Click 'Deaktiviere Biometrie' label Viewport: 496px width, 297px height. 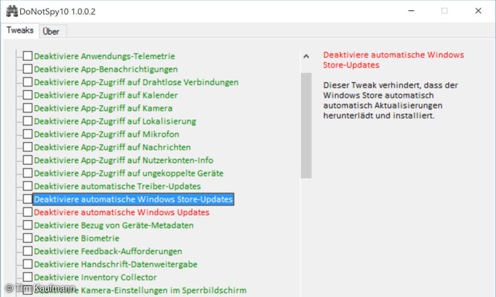pos(76,238)
